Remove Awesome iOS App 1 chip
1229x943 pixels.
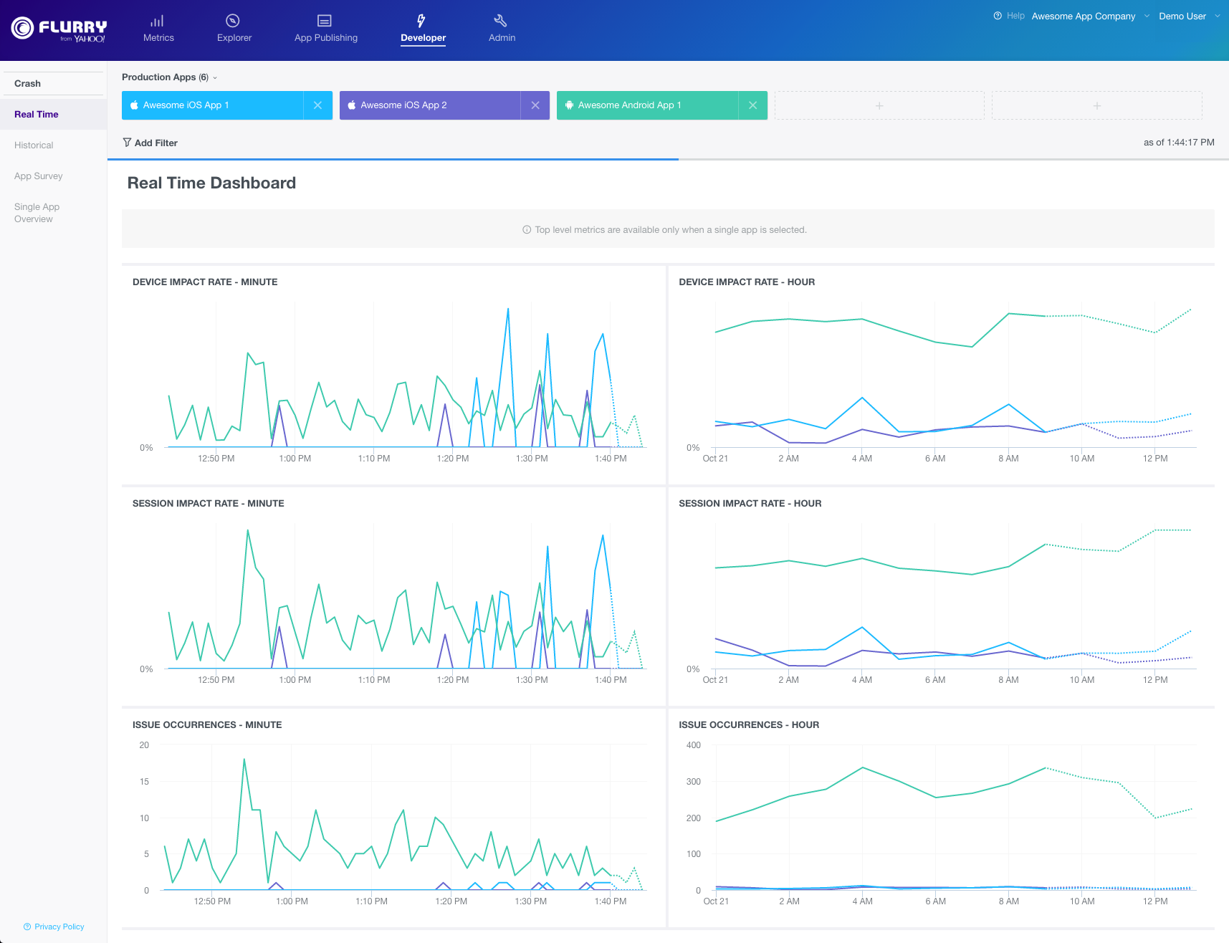(x=317, y=105)
